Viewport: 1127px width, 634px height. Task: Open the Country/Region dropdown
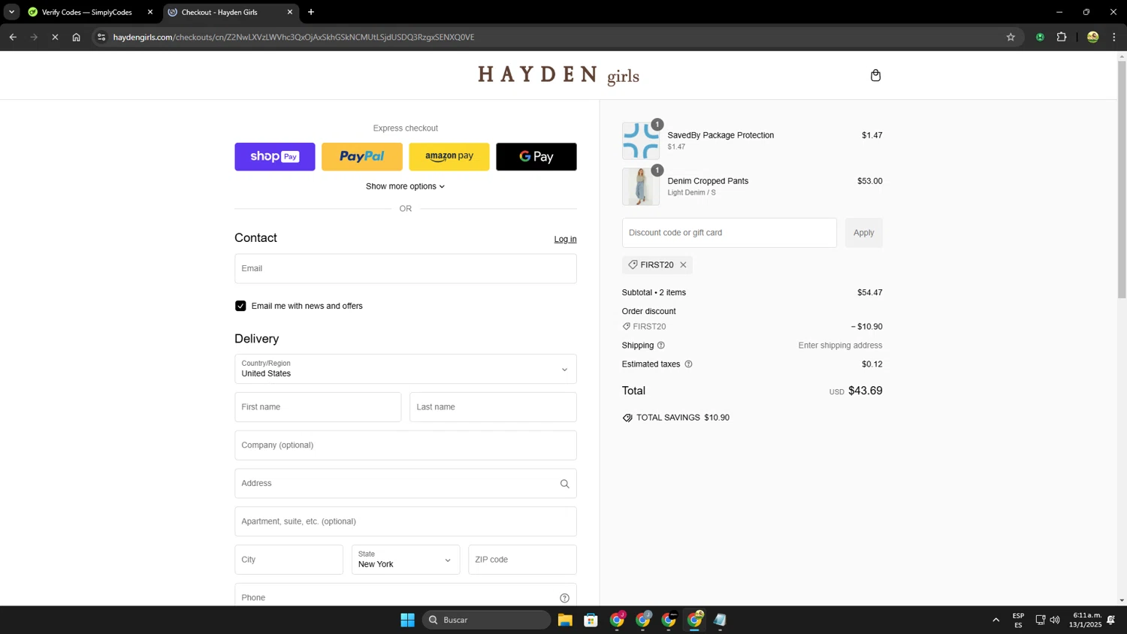point(406,369)
